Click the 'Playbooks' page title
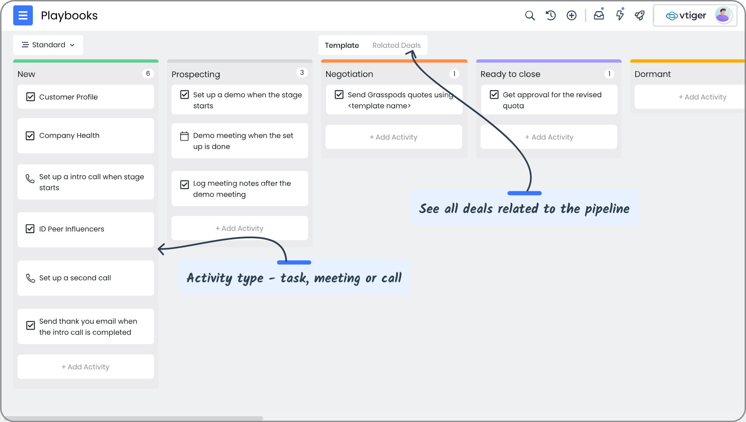 pos(69,16)
